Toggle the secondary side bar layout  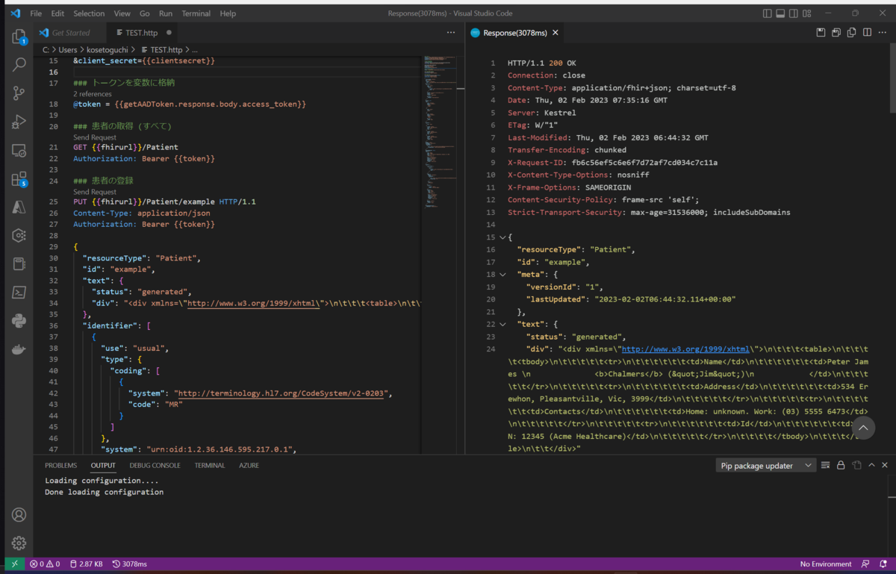(794, 13)
